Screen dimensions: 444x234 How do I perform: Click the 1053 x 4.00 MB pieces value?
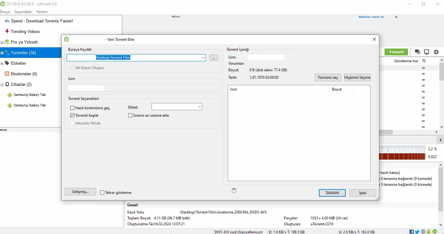click(x=329, y=218)
